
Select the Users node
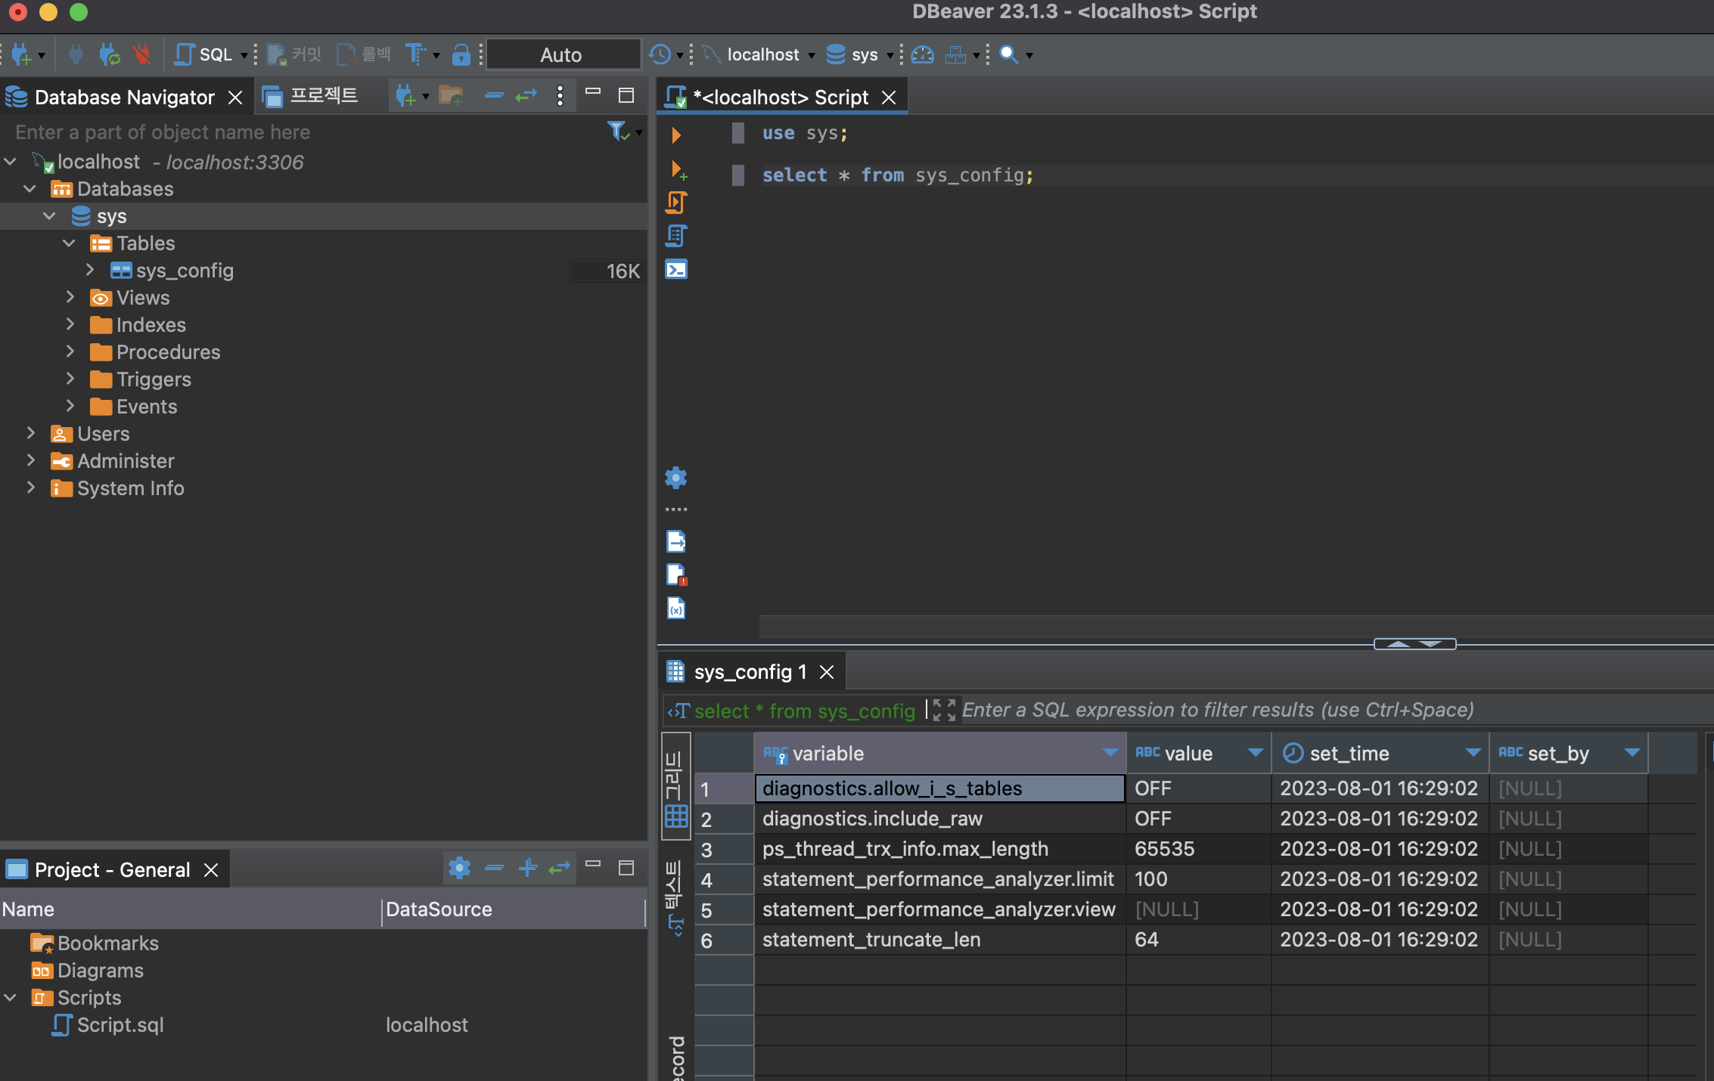click(x=90, y=434)
